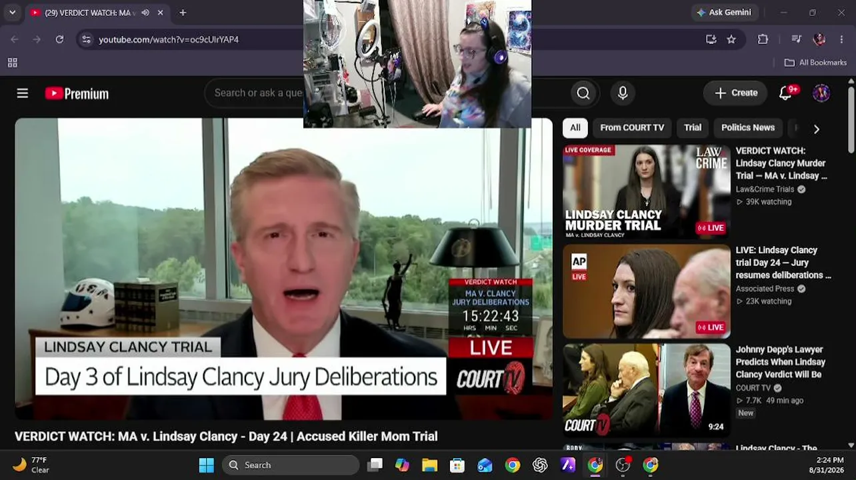View site information for youtube.com
856x480 pixels.
click(x=86, y=39)
